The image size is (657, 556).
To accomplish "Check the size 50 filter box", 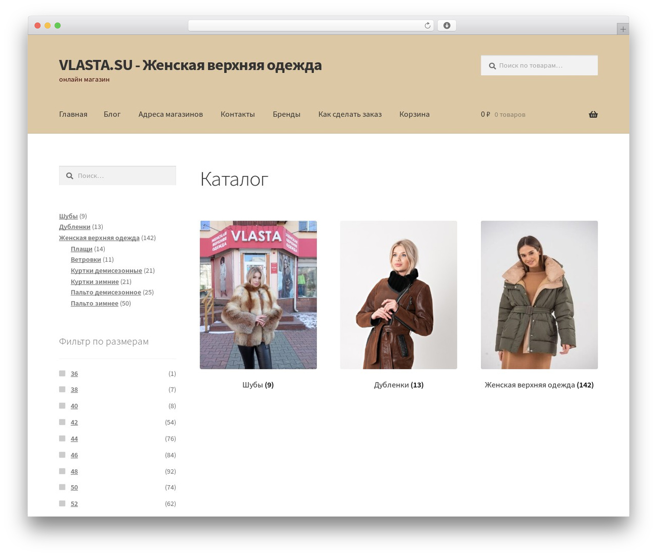I will (62, 487).
